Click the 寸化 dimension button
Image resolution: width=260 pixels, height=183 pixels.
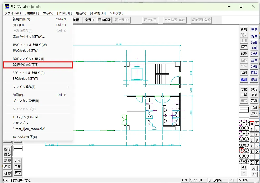coord(244,89)
